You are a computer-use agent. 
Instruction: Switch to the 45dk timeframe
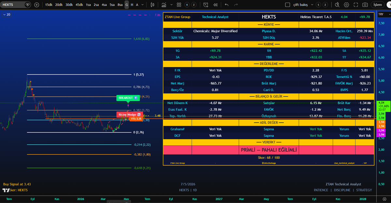pyautogui.click(x=79, y=5)
